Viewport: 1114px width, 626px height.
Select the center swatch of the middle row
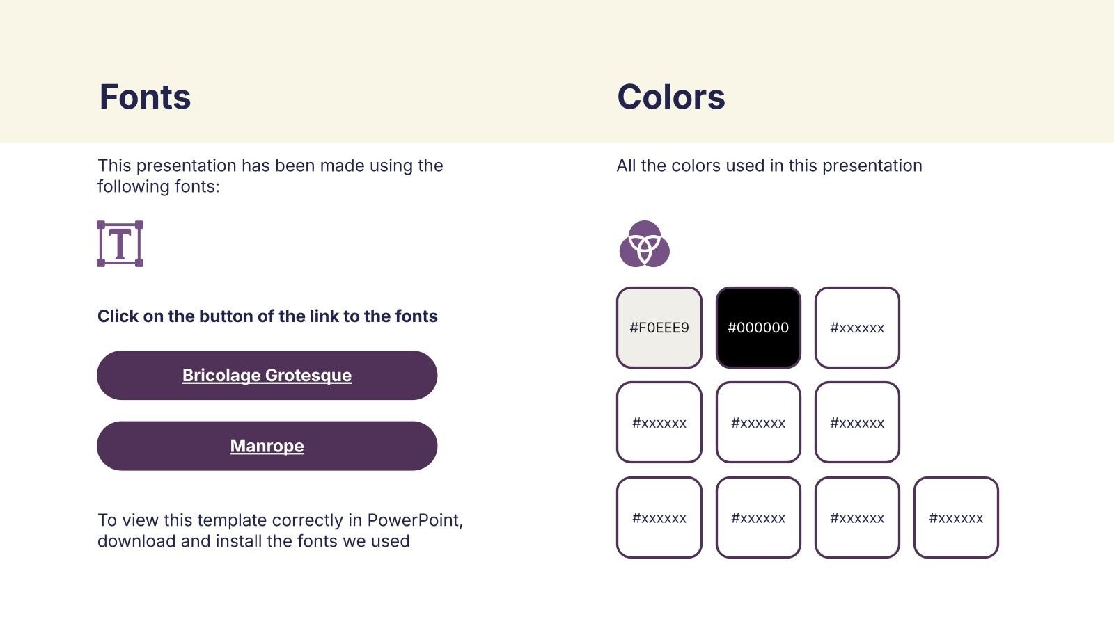758,422
